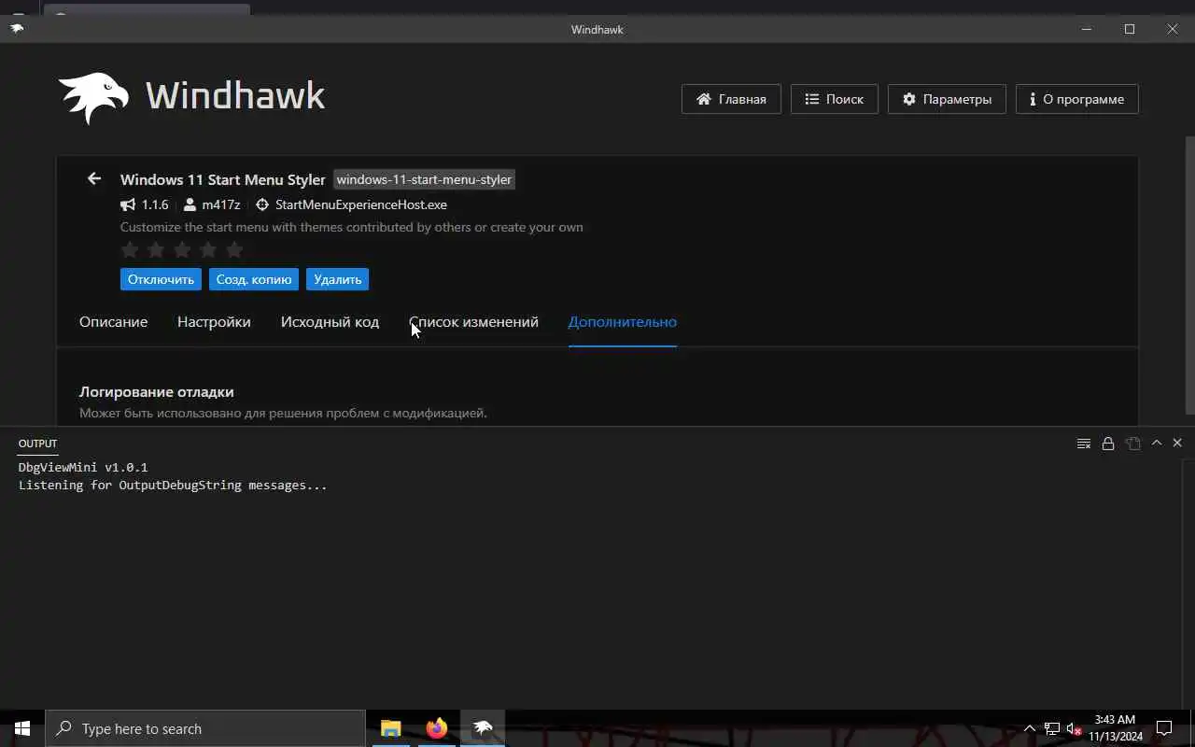Image resolution: width=1195 pixels, height=747 pixels.
Task: Click Созд. копию button
Action: pyautogui.click(x=254, y=279)
